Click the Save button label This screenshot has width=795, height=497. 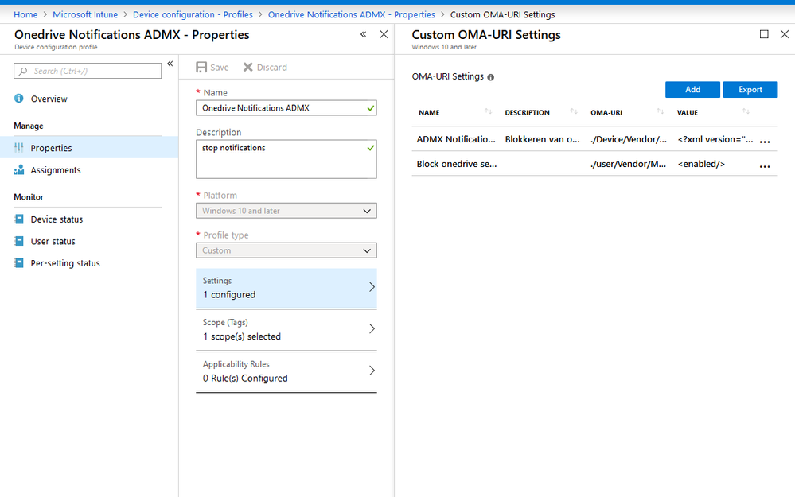click(x=219, y=68)
